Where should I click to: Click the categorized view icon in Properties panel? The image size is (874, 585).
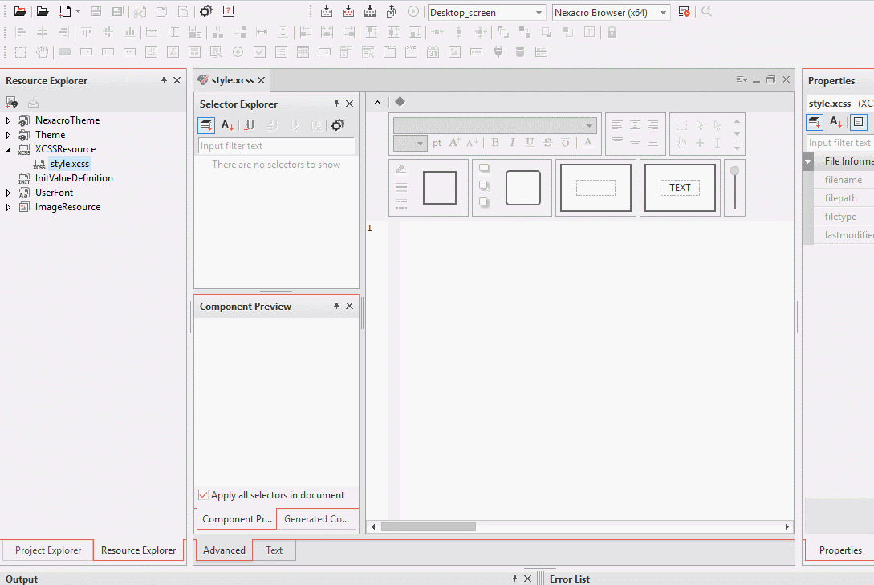pyautogui.click(x=815, y=122)
